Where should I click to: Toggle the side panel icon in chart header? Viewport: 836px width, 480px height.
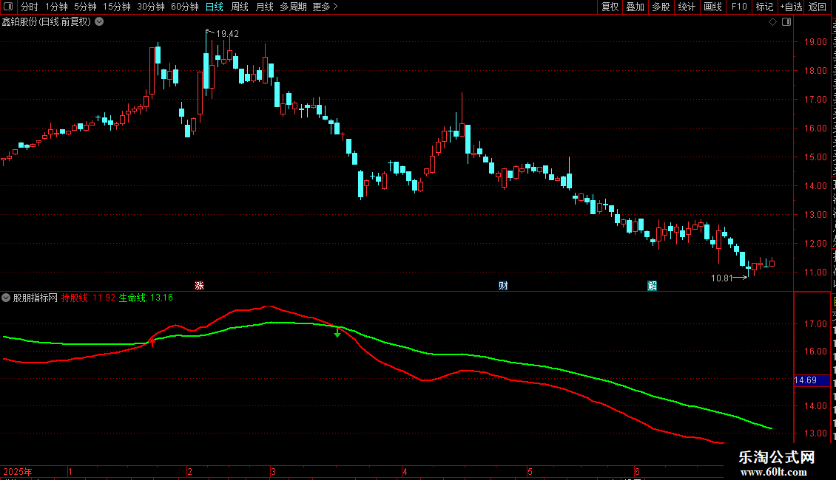(786, 21)
